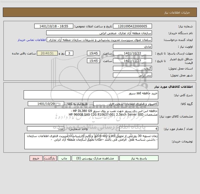This screenshot has width=200, height=194.
Task: Click the remaining time countdown 20:40:51
Action: coord(47,53)
